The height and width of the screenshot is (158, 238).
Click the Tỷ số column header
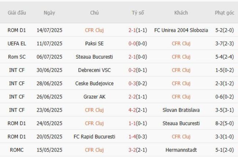click(x=138, y=13)
